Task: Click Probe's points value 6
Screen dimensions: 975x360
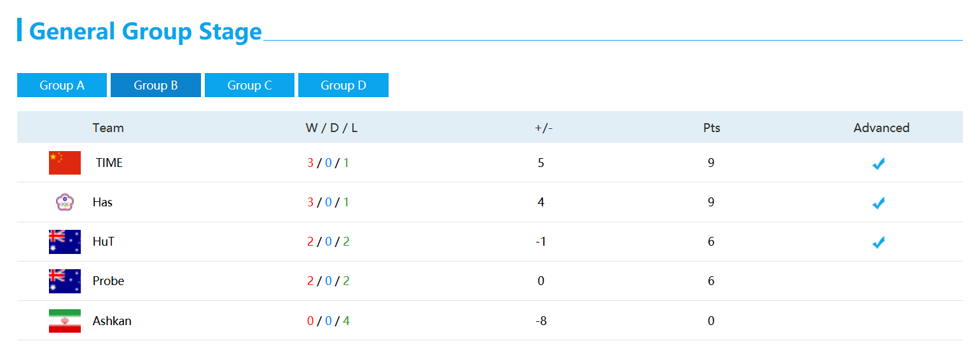Action: tap(711, 281)
